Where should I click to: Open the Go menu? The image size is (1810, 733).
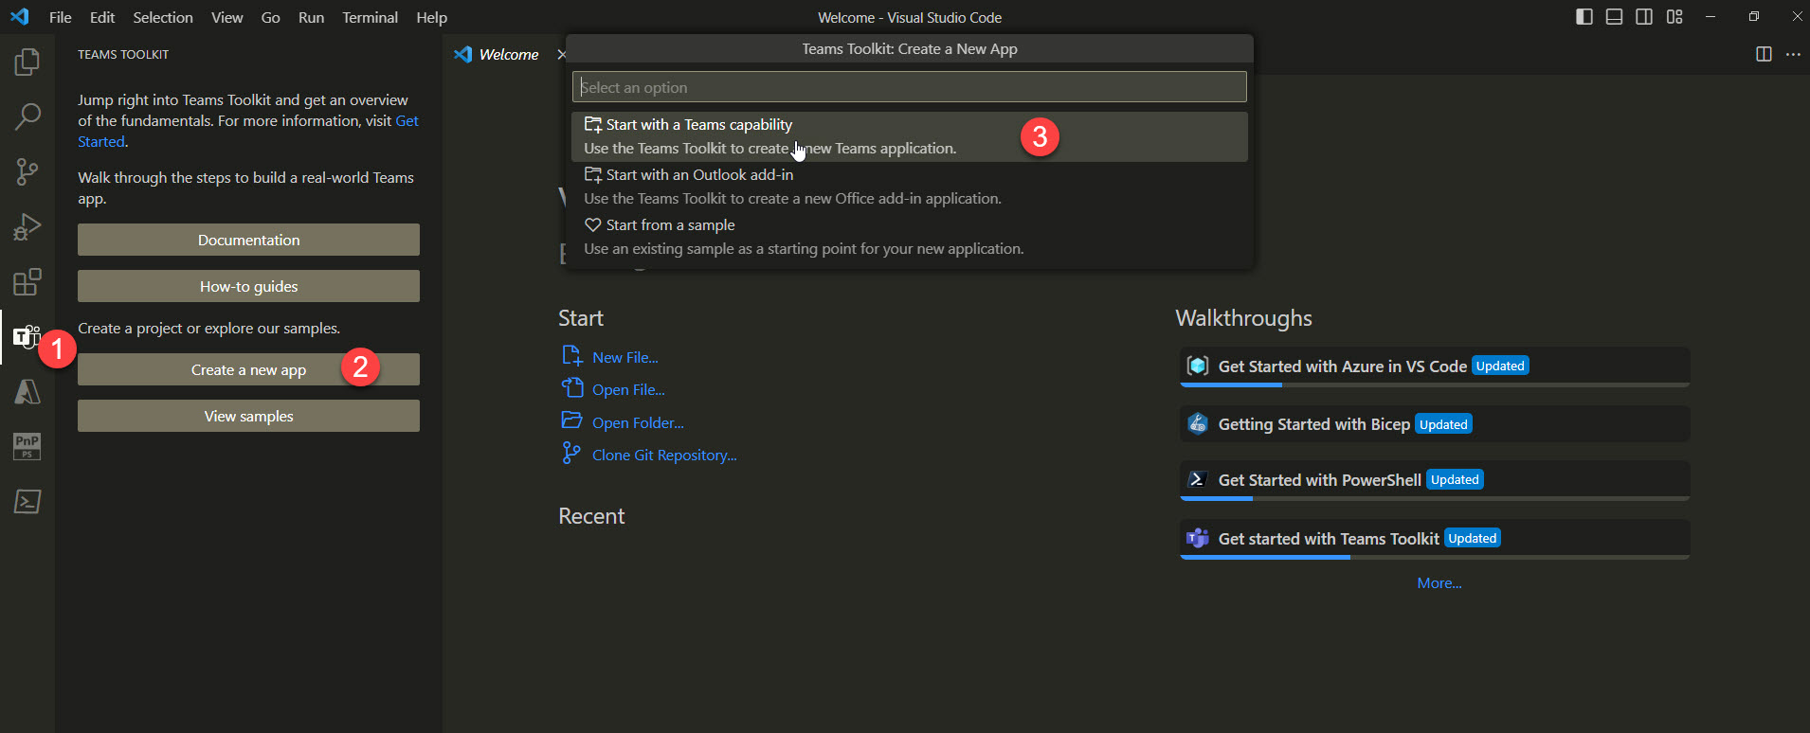271,17
